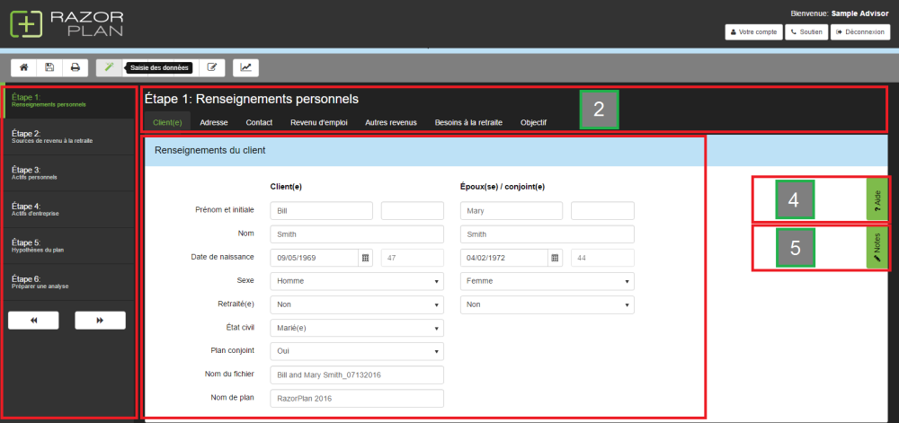Switch to the Adresse tab
Screen dimensions: 899x423
coord(214,122)
